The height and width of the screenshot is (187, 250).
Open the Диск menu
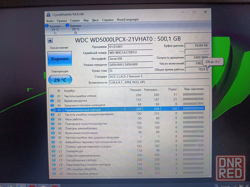point(95,20)
